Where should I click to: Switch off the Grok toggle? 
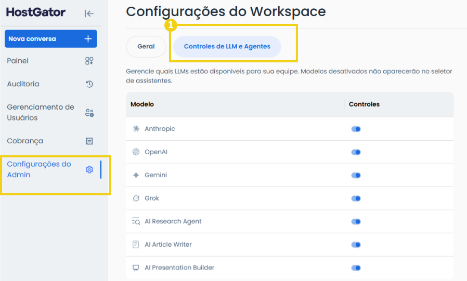point(356,198)
